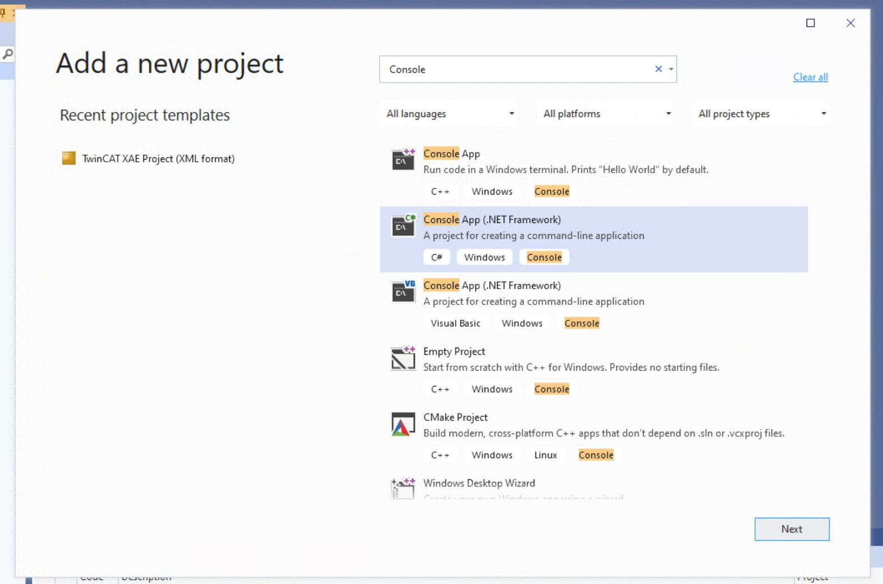Viewport: 883px width, 584px height.
Task: Open the All platforms filter dropdown
Action: pos(607,114)
